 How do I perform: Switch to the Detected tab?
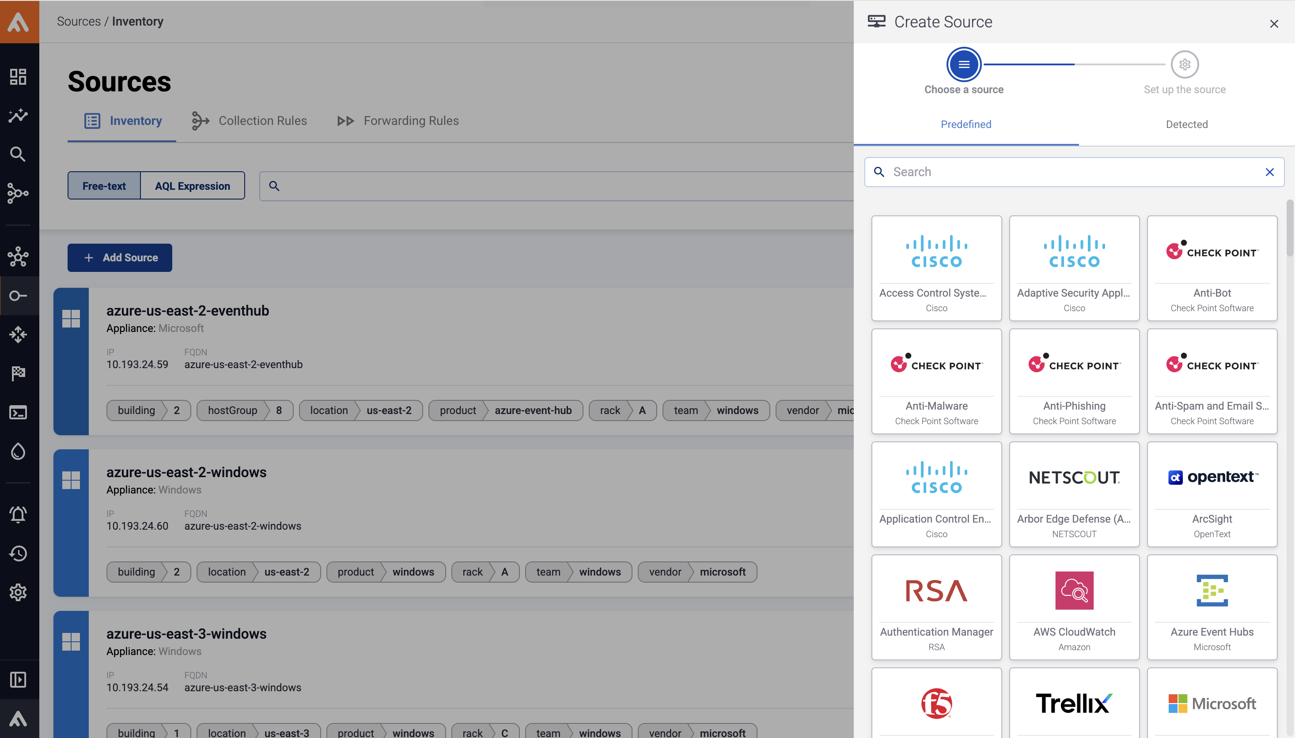[x=1186, y=124]
